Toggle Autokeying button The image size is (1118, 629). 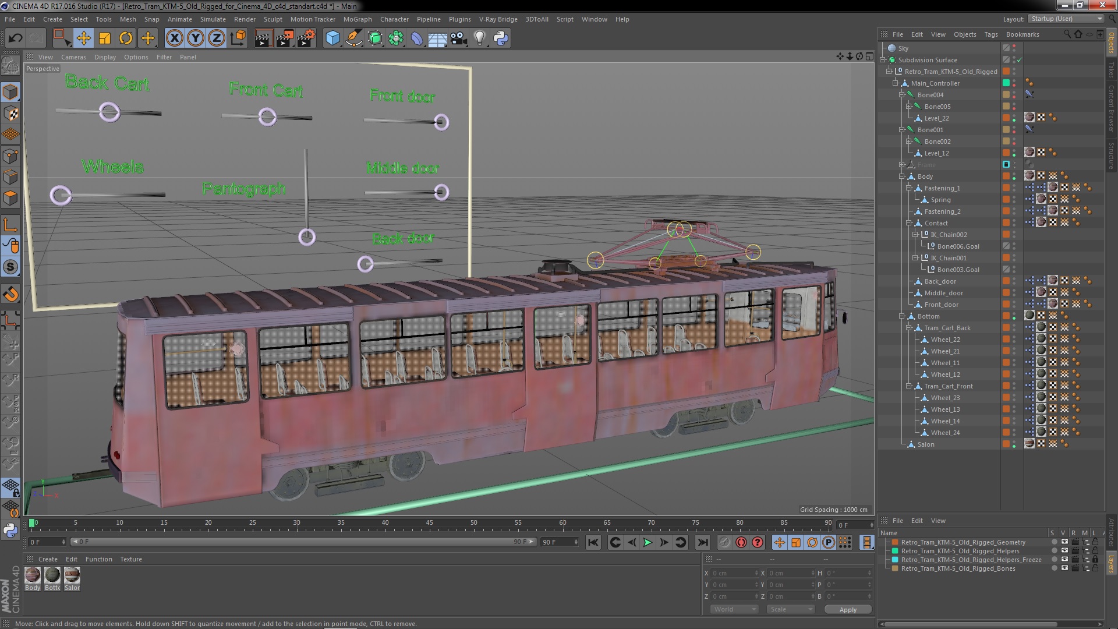741,542
